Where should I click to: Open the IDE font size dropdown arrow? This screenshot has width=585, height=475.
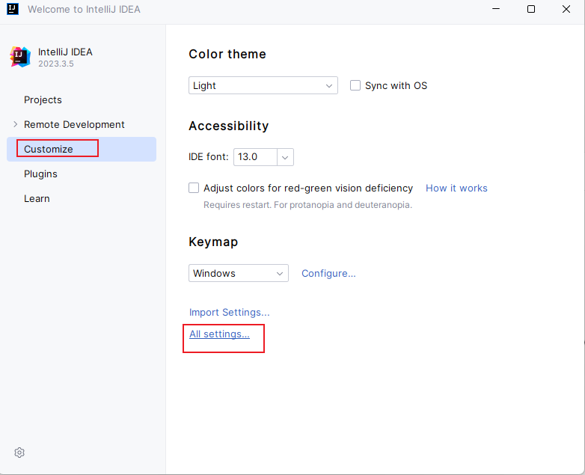[285, 157]
